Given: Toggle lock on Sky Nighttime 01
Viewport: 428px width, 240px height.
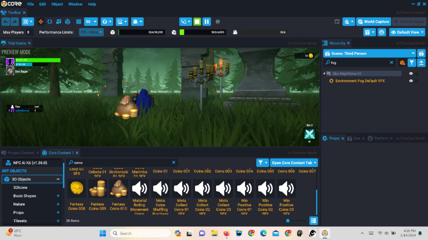Looking at the screenshot, I should (x=417, y=73).
